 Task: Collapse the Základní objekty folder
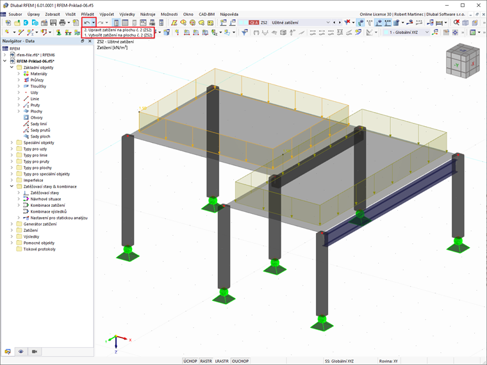pos(12,67)
